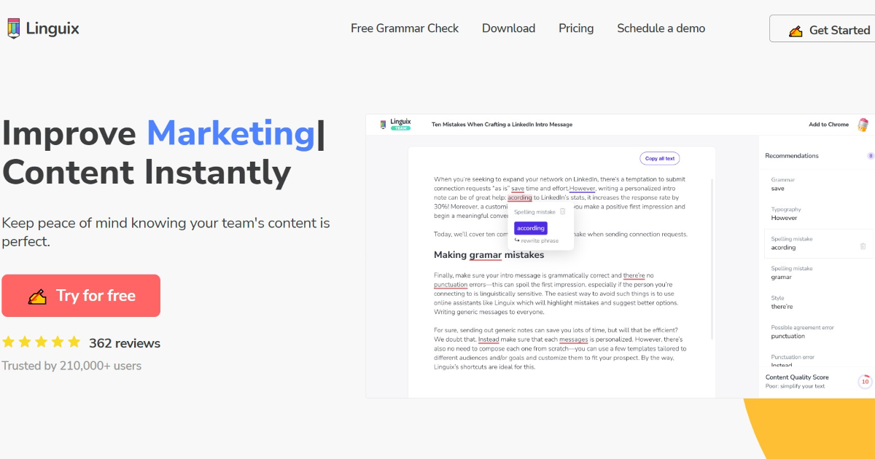Viewport: 875px width, 459px height.
Task: Click the rewrite phrase arrow icon in the popup
Action: [516, 240]
